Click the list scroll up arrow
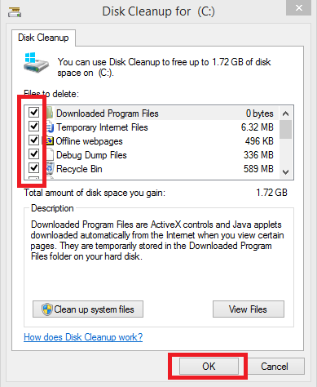 click(285, 113)
